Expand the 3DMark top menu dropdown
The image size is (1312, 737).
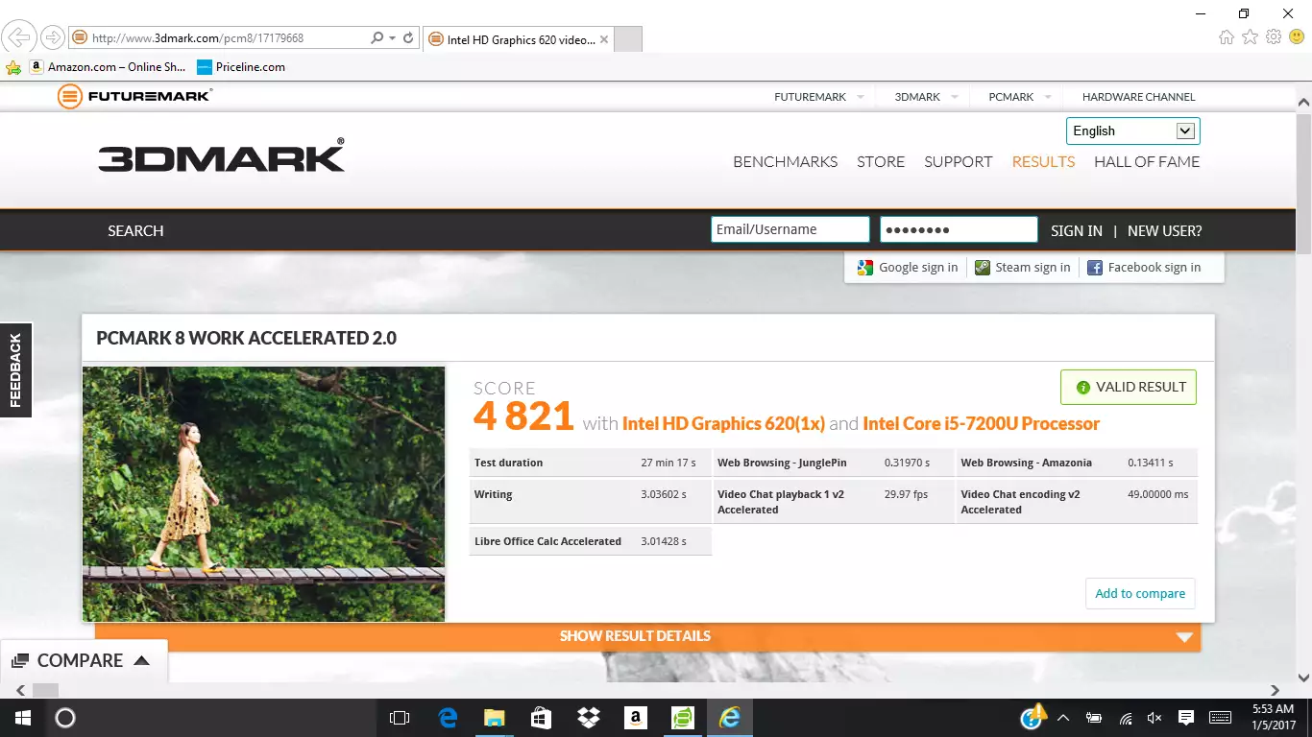tap(954, 97)
